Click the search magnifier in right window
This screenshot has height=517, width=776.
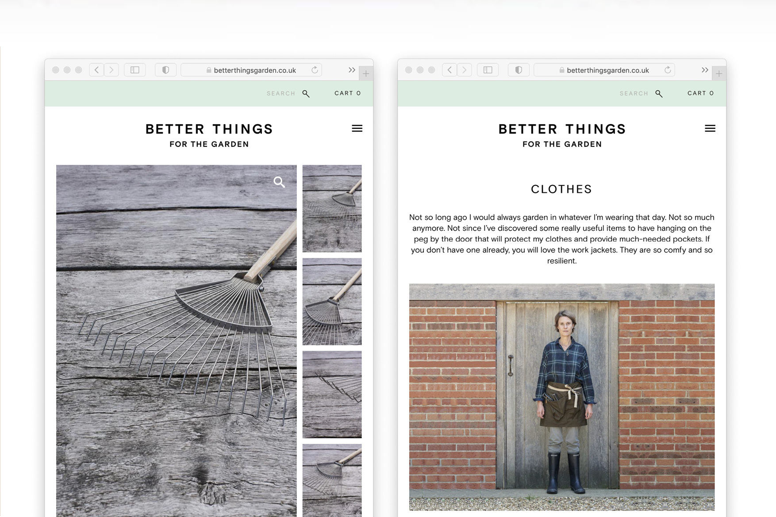pos(659,93)
